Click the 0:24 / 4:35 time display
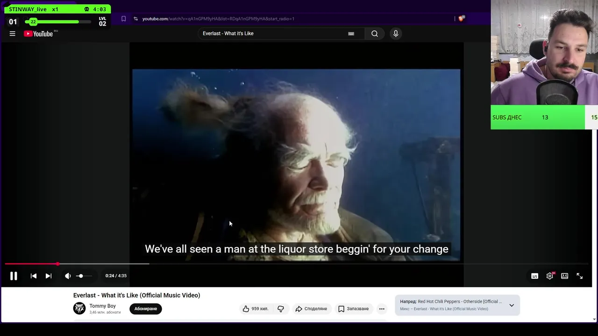The width and height of the screenshot is (598, 336). [116, 276]
